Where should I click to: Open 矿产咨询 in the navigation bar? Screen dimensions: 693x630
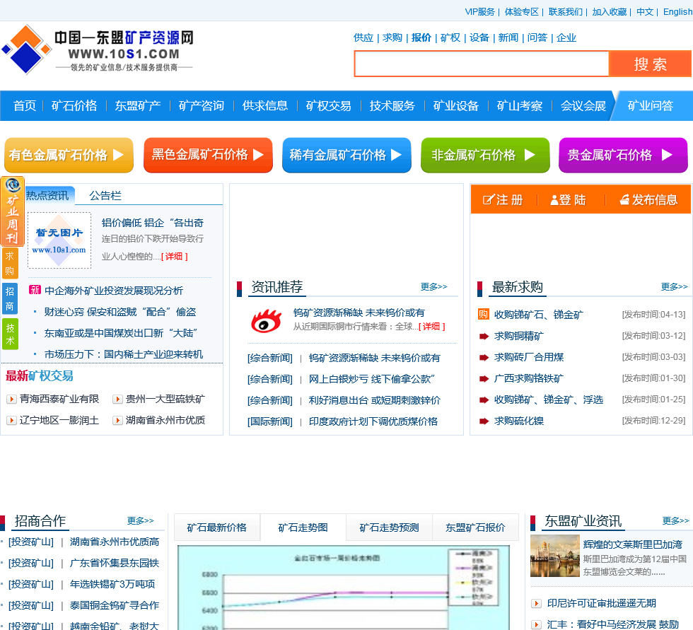click(x=201, y=105)
